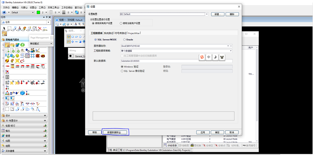Toggle the 中 Chinese input mode button

coord(209,57)
